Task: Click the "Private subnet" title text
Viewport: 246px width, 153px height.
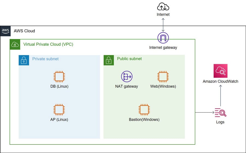Action: point(45,59)
